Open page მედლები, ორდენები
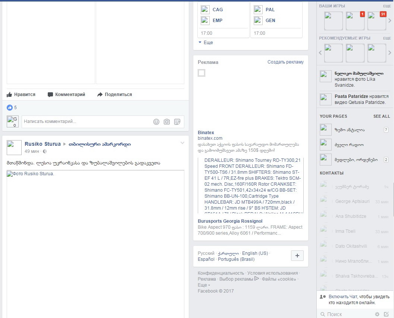 point(354,160)
